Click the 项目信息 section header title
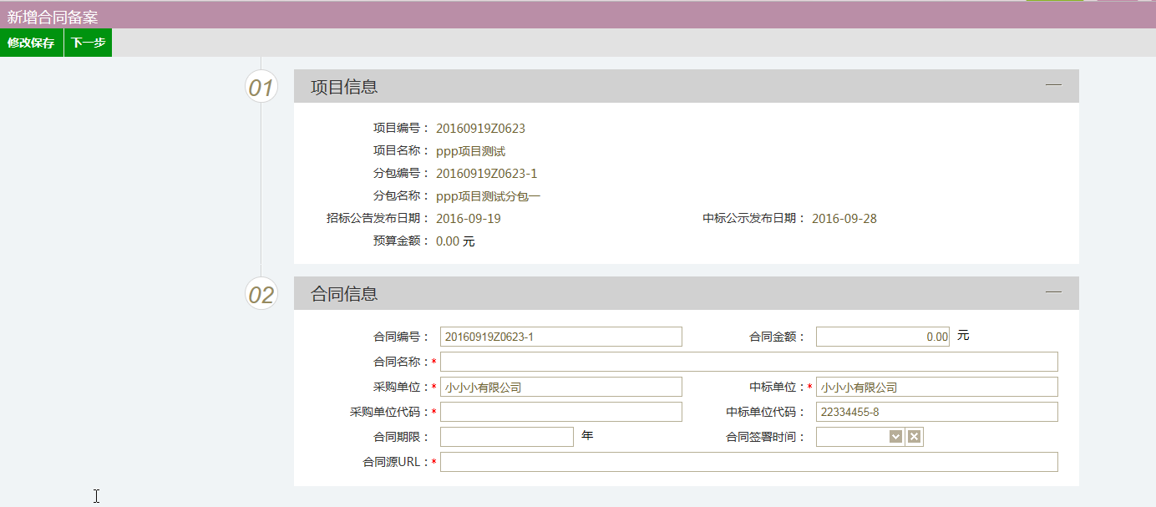Image resolution: width=1156 pixels, height=507 pixels. [x=344, y=87]
